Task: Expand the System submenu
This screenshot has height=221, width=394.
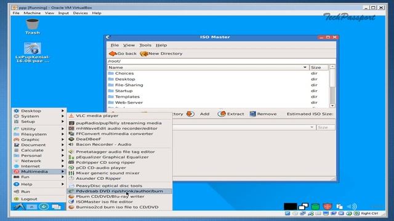Action: tap(39, 116)
